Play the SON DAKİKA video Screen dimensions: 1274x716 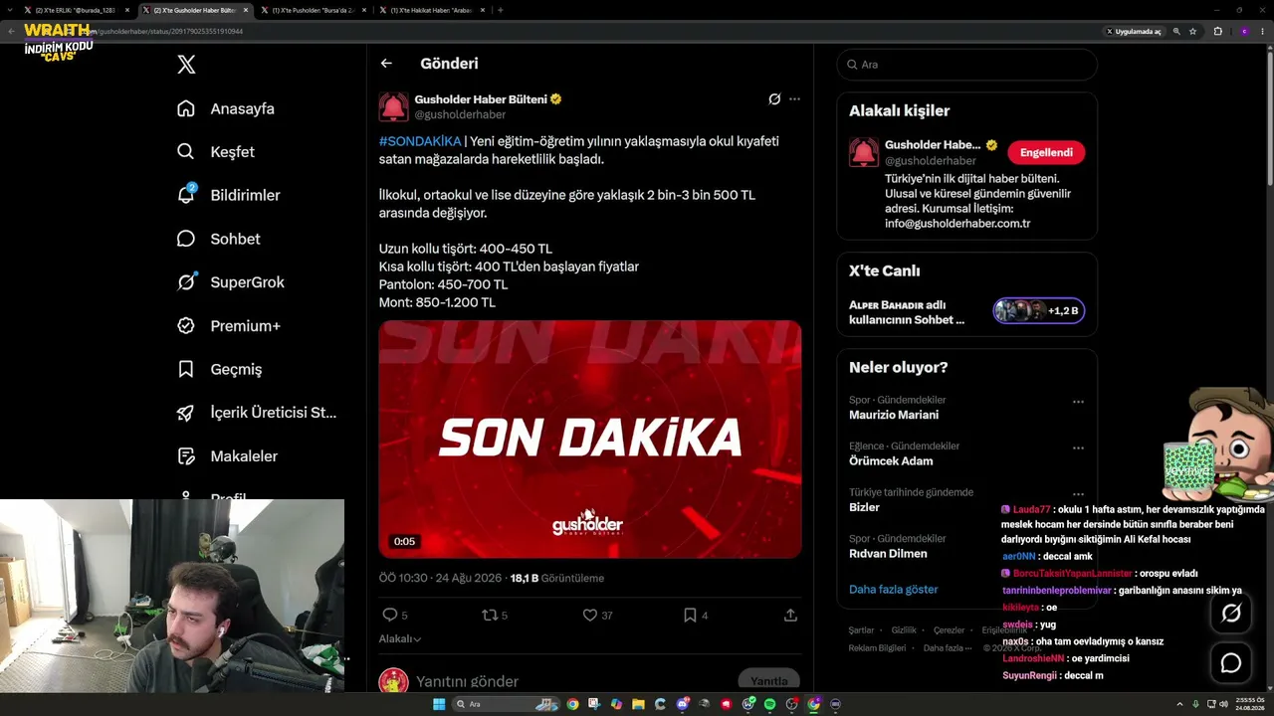[589, 439]
